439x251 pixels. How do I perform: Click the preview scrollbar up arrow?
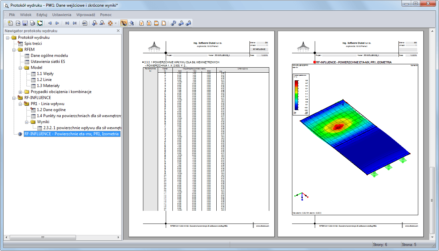point(432,30)
